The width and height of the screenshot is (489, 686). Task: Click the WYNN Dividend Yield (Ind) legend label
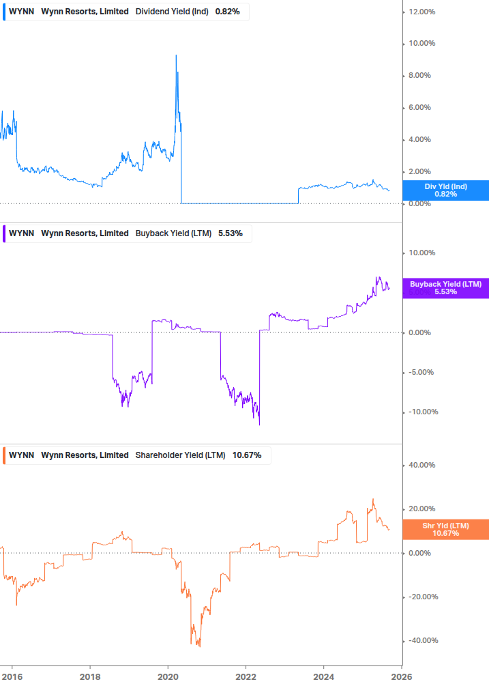(126, 12)
